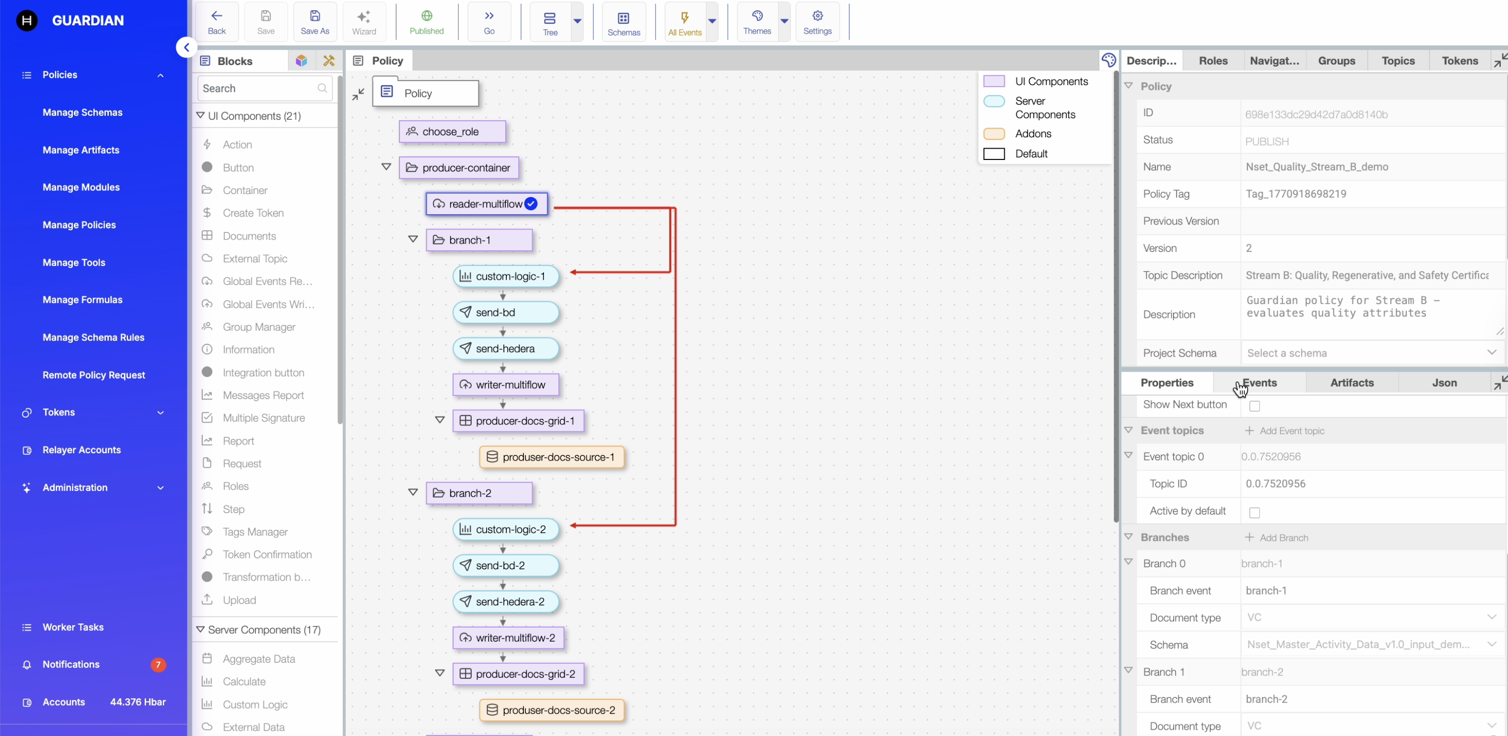Open the Tree view dropdown arrow

[x=577, y=22]
